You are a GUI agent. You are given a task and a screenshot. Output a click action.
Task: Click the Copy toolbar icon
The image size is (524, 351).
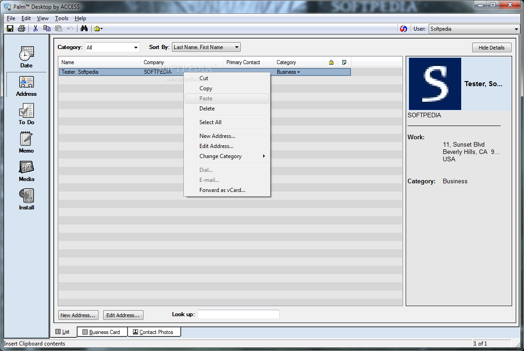coord(47,29)
